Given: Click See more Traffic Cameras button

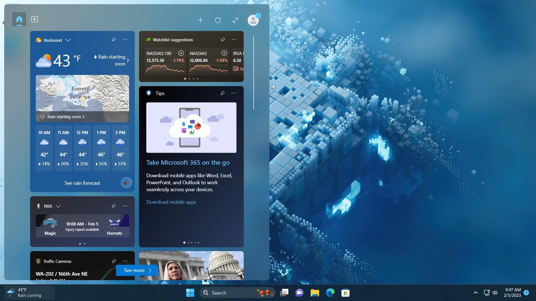Looking at the screenshot, I should point(137,270).
